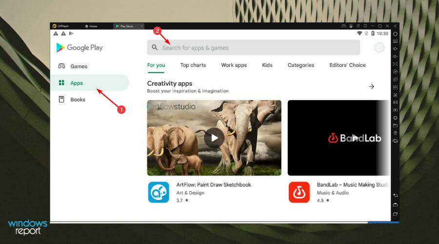This screenshot has width=439, height=244.
Task: Click the gamepad icon in LDPlayer title bar
Action: 343,26
